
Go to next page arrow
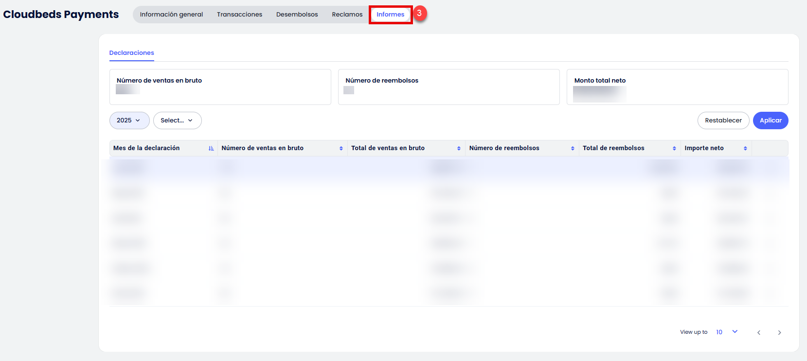(x=779, y=332)
